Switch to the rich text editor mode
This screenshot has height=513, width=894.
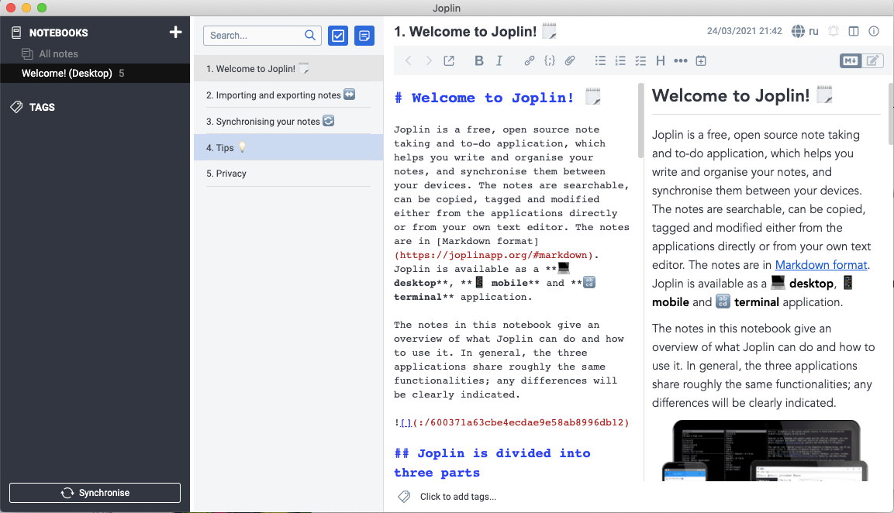click(872, 60)
